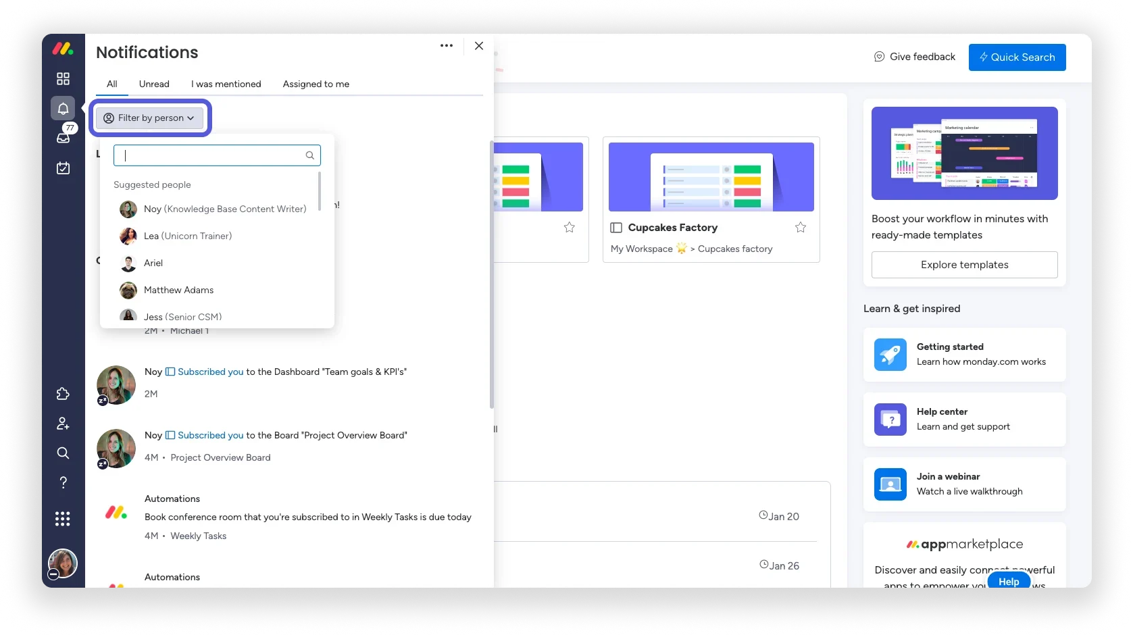Open the help question mark icon
Image resolution: width=1131 pixels, height=635 pixels.
pos(63,482)
